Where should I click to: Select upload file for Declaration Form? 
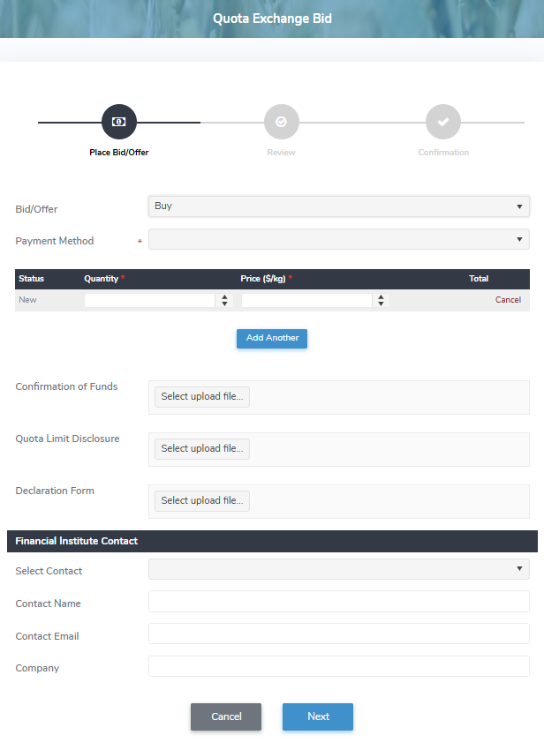tap(202, 501)
